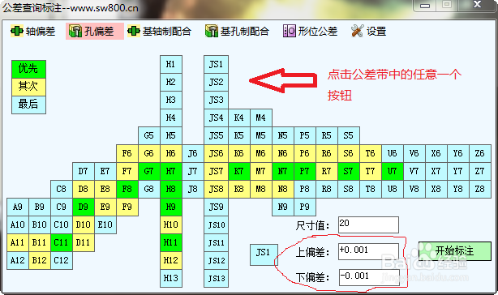The image size is (498, 295).
Task: Pick tolerance zone N7
Action: [x=283, y=171]
